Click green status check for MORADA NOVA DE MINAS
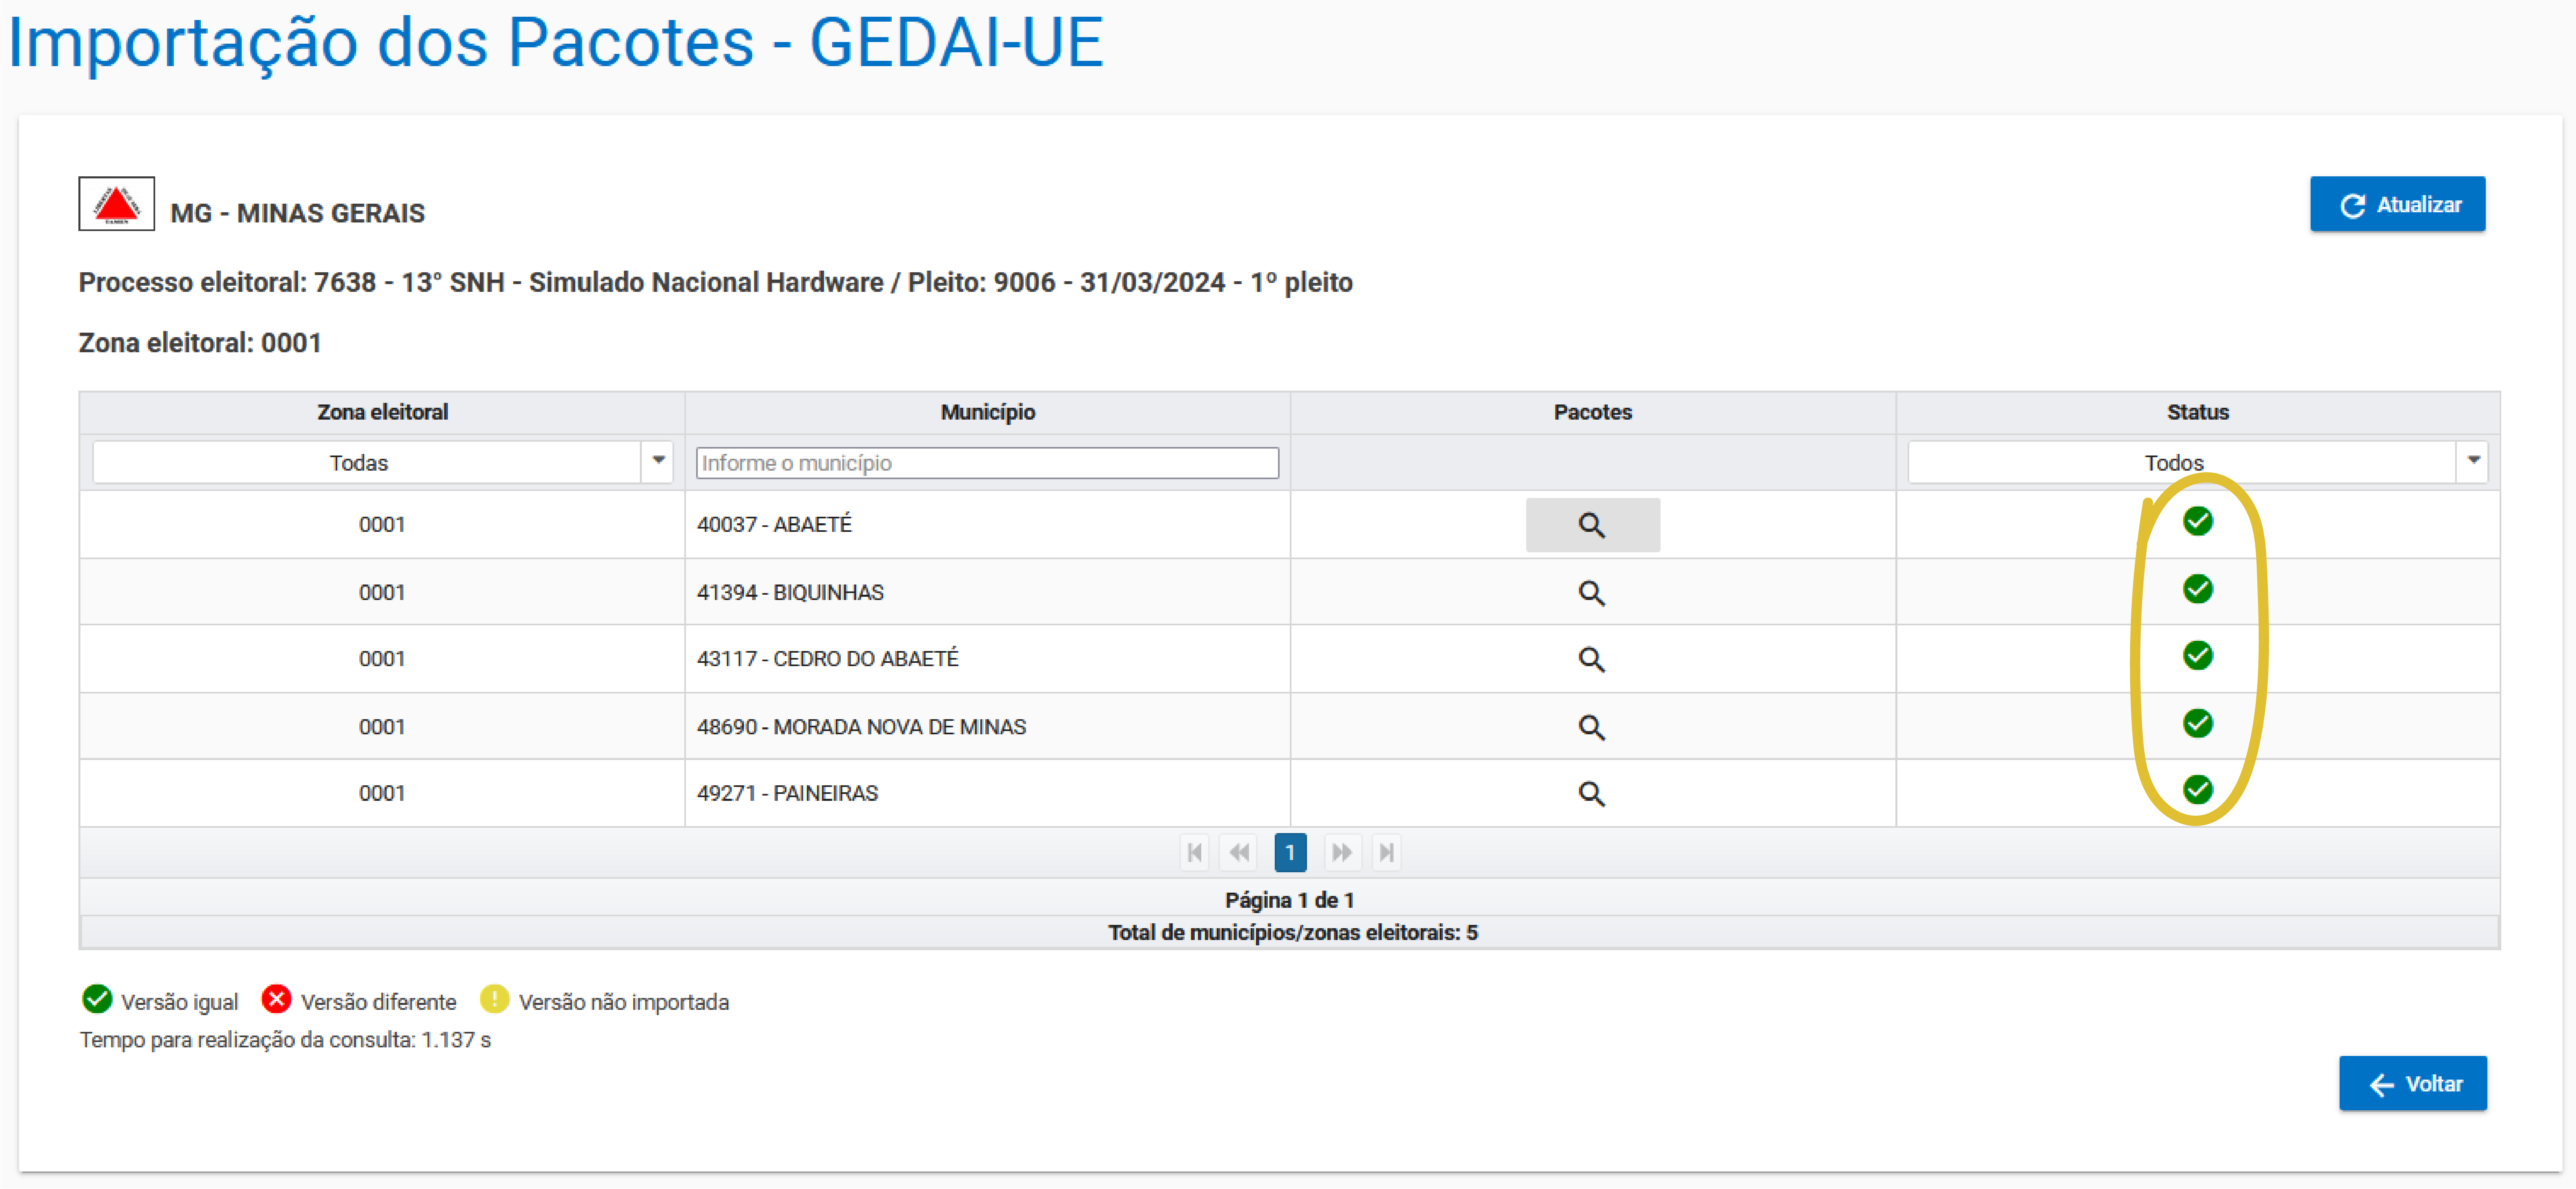Screen dimensions: 2576x1189 click(x=2197, y=723)
